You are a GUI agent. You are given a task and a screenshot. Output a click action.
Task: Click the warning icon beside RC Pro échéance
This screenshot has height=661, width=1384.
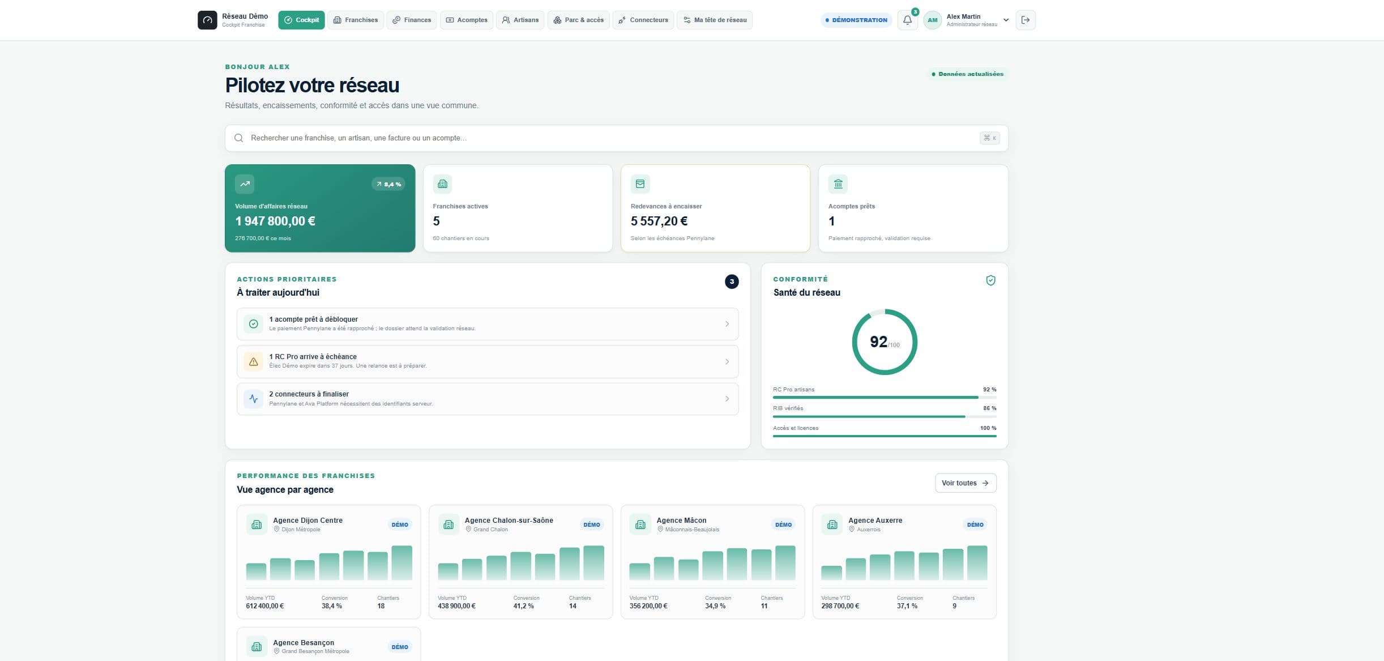[253, 361]
